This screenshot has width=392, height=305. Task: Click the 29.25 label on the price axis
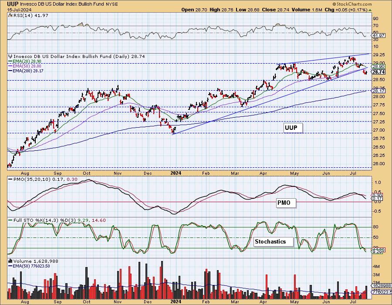pyautogui.click(x=379, y=54)
